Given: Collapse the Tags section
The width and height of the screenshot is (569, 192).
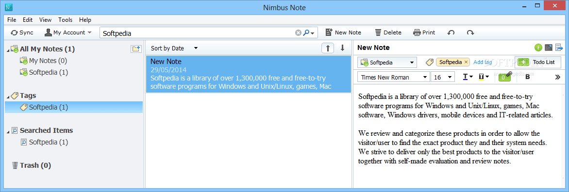Looking at the screenshot, I should point(8,96).
